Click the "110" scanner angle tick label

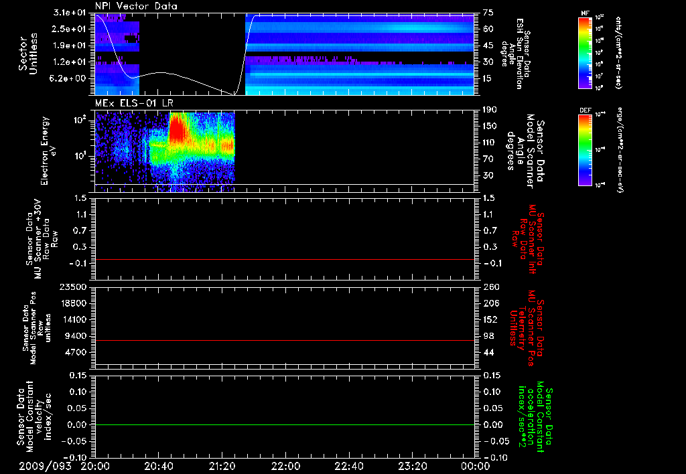490,143
